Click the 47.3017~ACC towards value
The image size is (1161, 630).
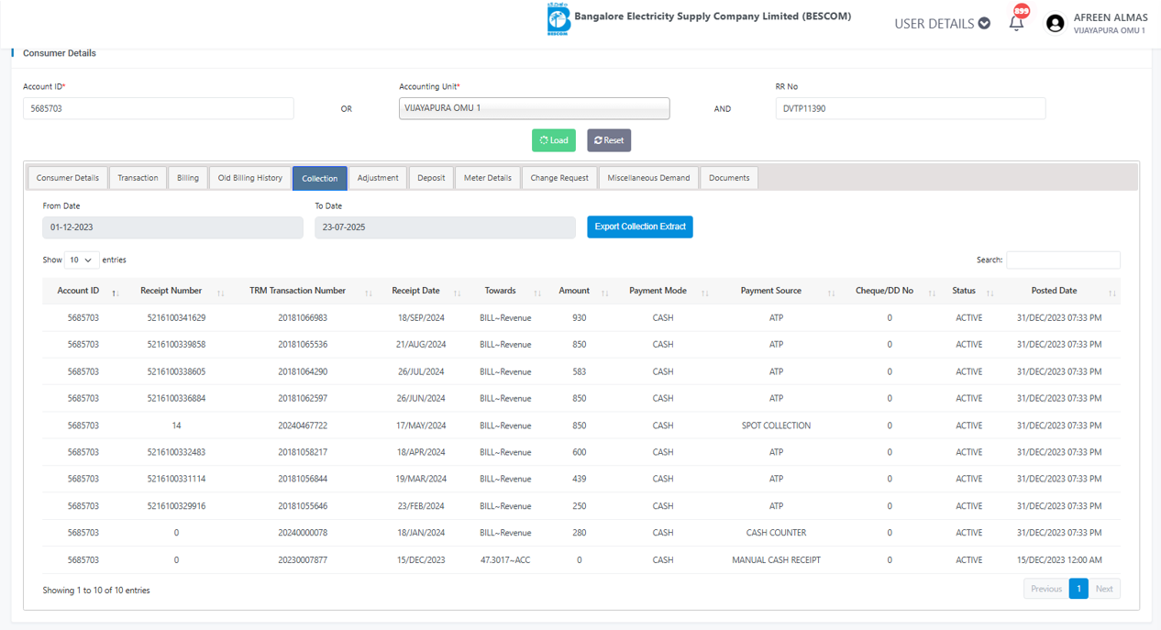[505, 559]
